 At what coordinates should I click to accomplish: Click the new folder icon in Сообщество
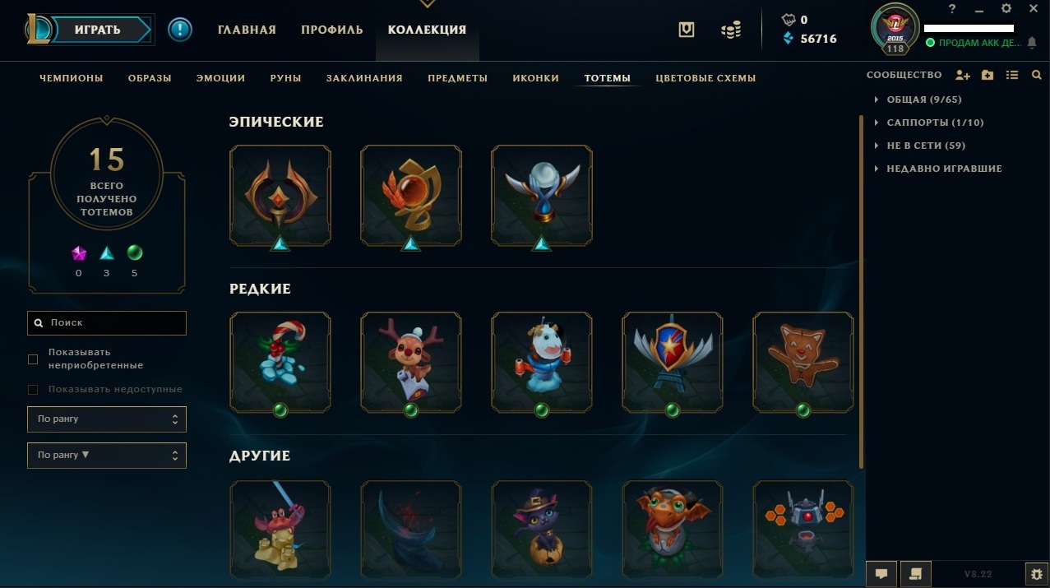tap(988, 76)
